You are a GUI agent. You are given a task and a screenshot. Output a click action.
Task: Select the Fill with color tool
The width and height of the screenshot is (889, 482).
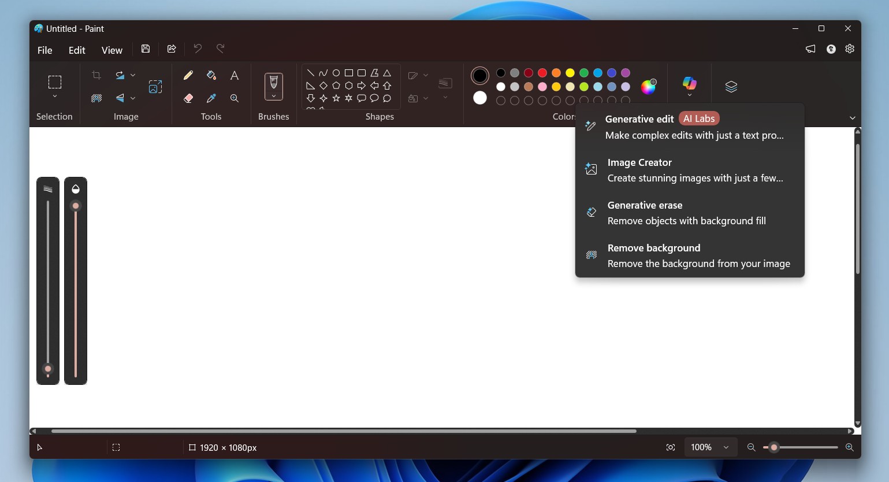coord(211,75)
